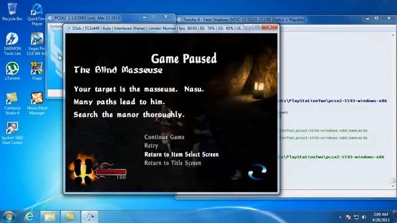The height and width of the screenshot is (223, 397).
Task: Close the PCSX2 main window
Action: 166,17
